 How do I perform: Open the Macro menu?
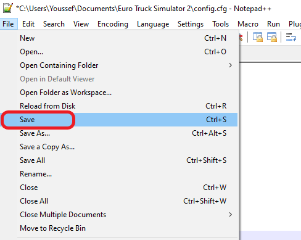248,24
